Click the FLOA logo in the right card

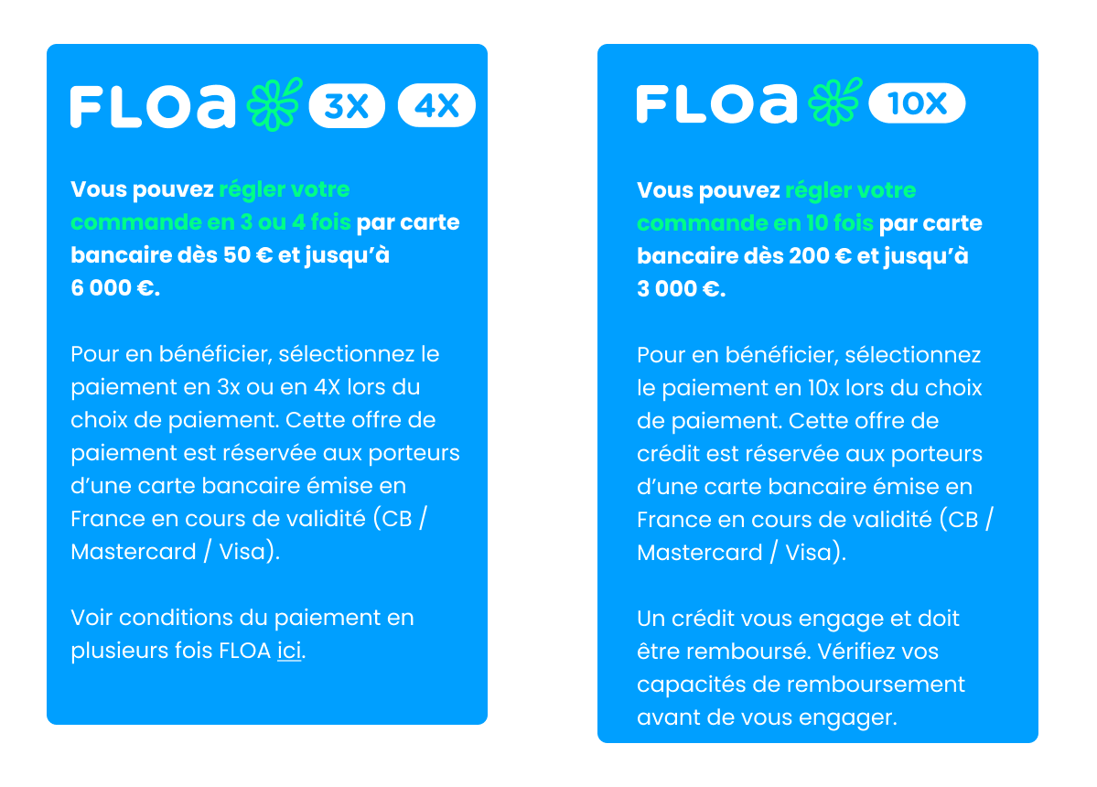point(717,103)
